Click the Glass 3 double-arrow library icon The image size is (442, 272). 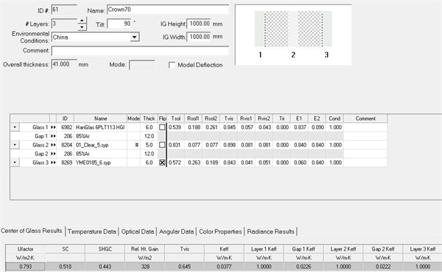(x=53, y=162)
